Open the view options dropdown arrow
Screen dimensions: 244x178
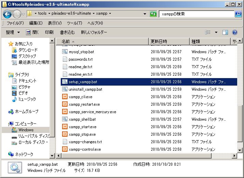(x=216, y=32)
